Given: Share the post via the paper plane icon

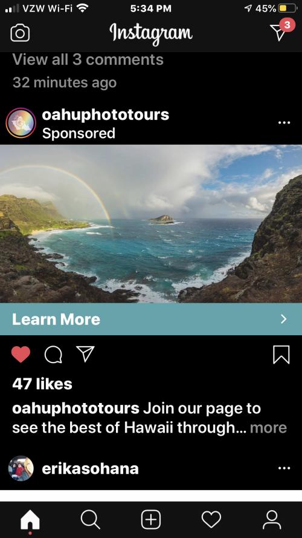Looking at the screenshot, I should pyautogui.click(x=85, y=354).
